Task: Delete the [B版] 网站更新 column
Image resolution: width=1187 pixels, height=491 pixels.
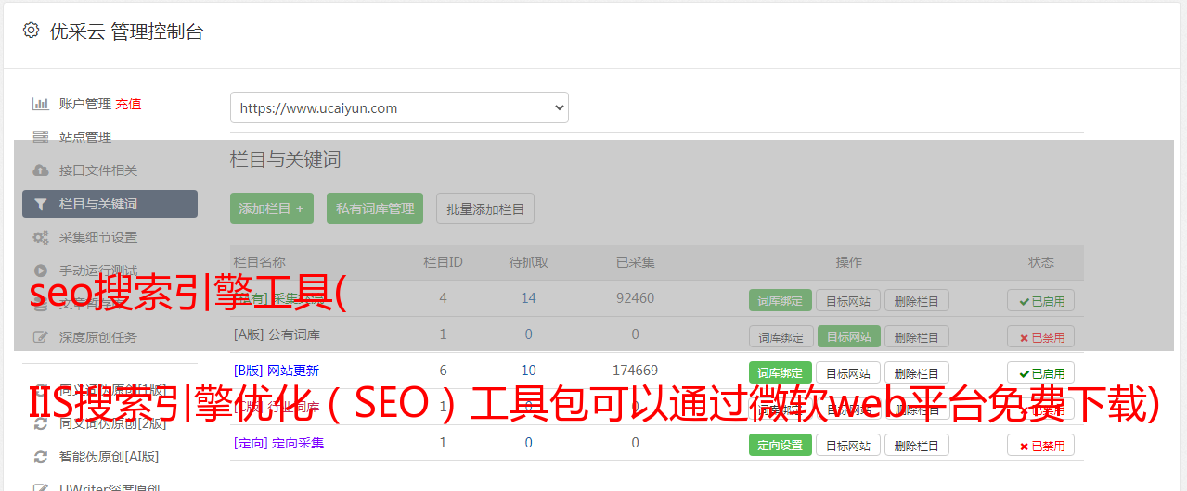Action: point(917,372)
